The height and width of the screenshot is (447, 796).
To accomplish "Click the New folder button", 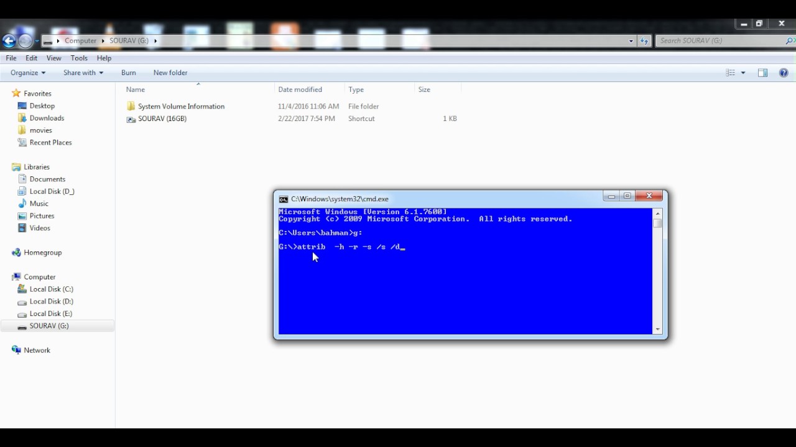I will click(170, 73).
